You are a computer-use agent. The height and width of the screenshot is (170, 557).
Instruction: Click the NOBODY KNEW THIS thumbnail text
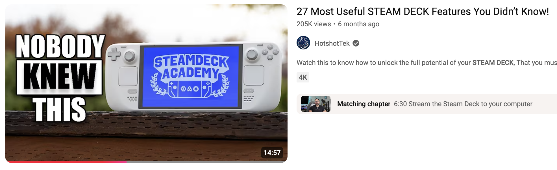[60, 78]
